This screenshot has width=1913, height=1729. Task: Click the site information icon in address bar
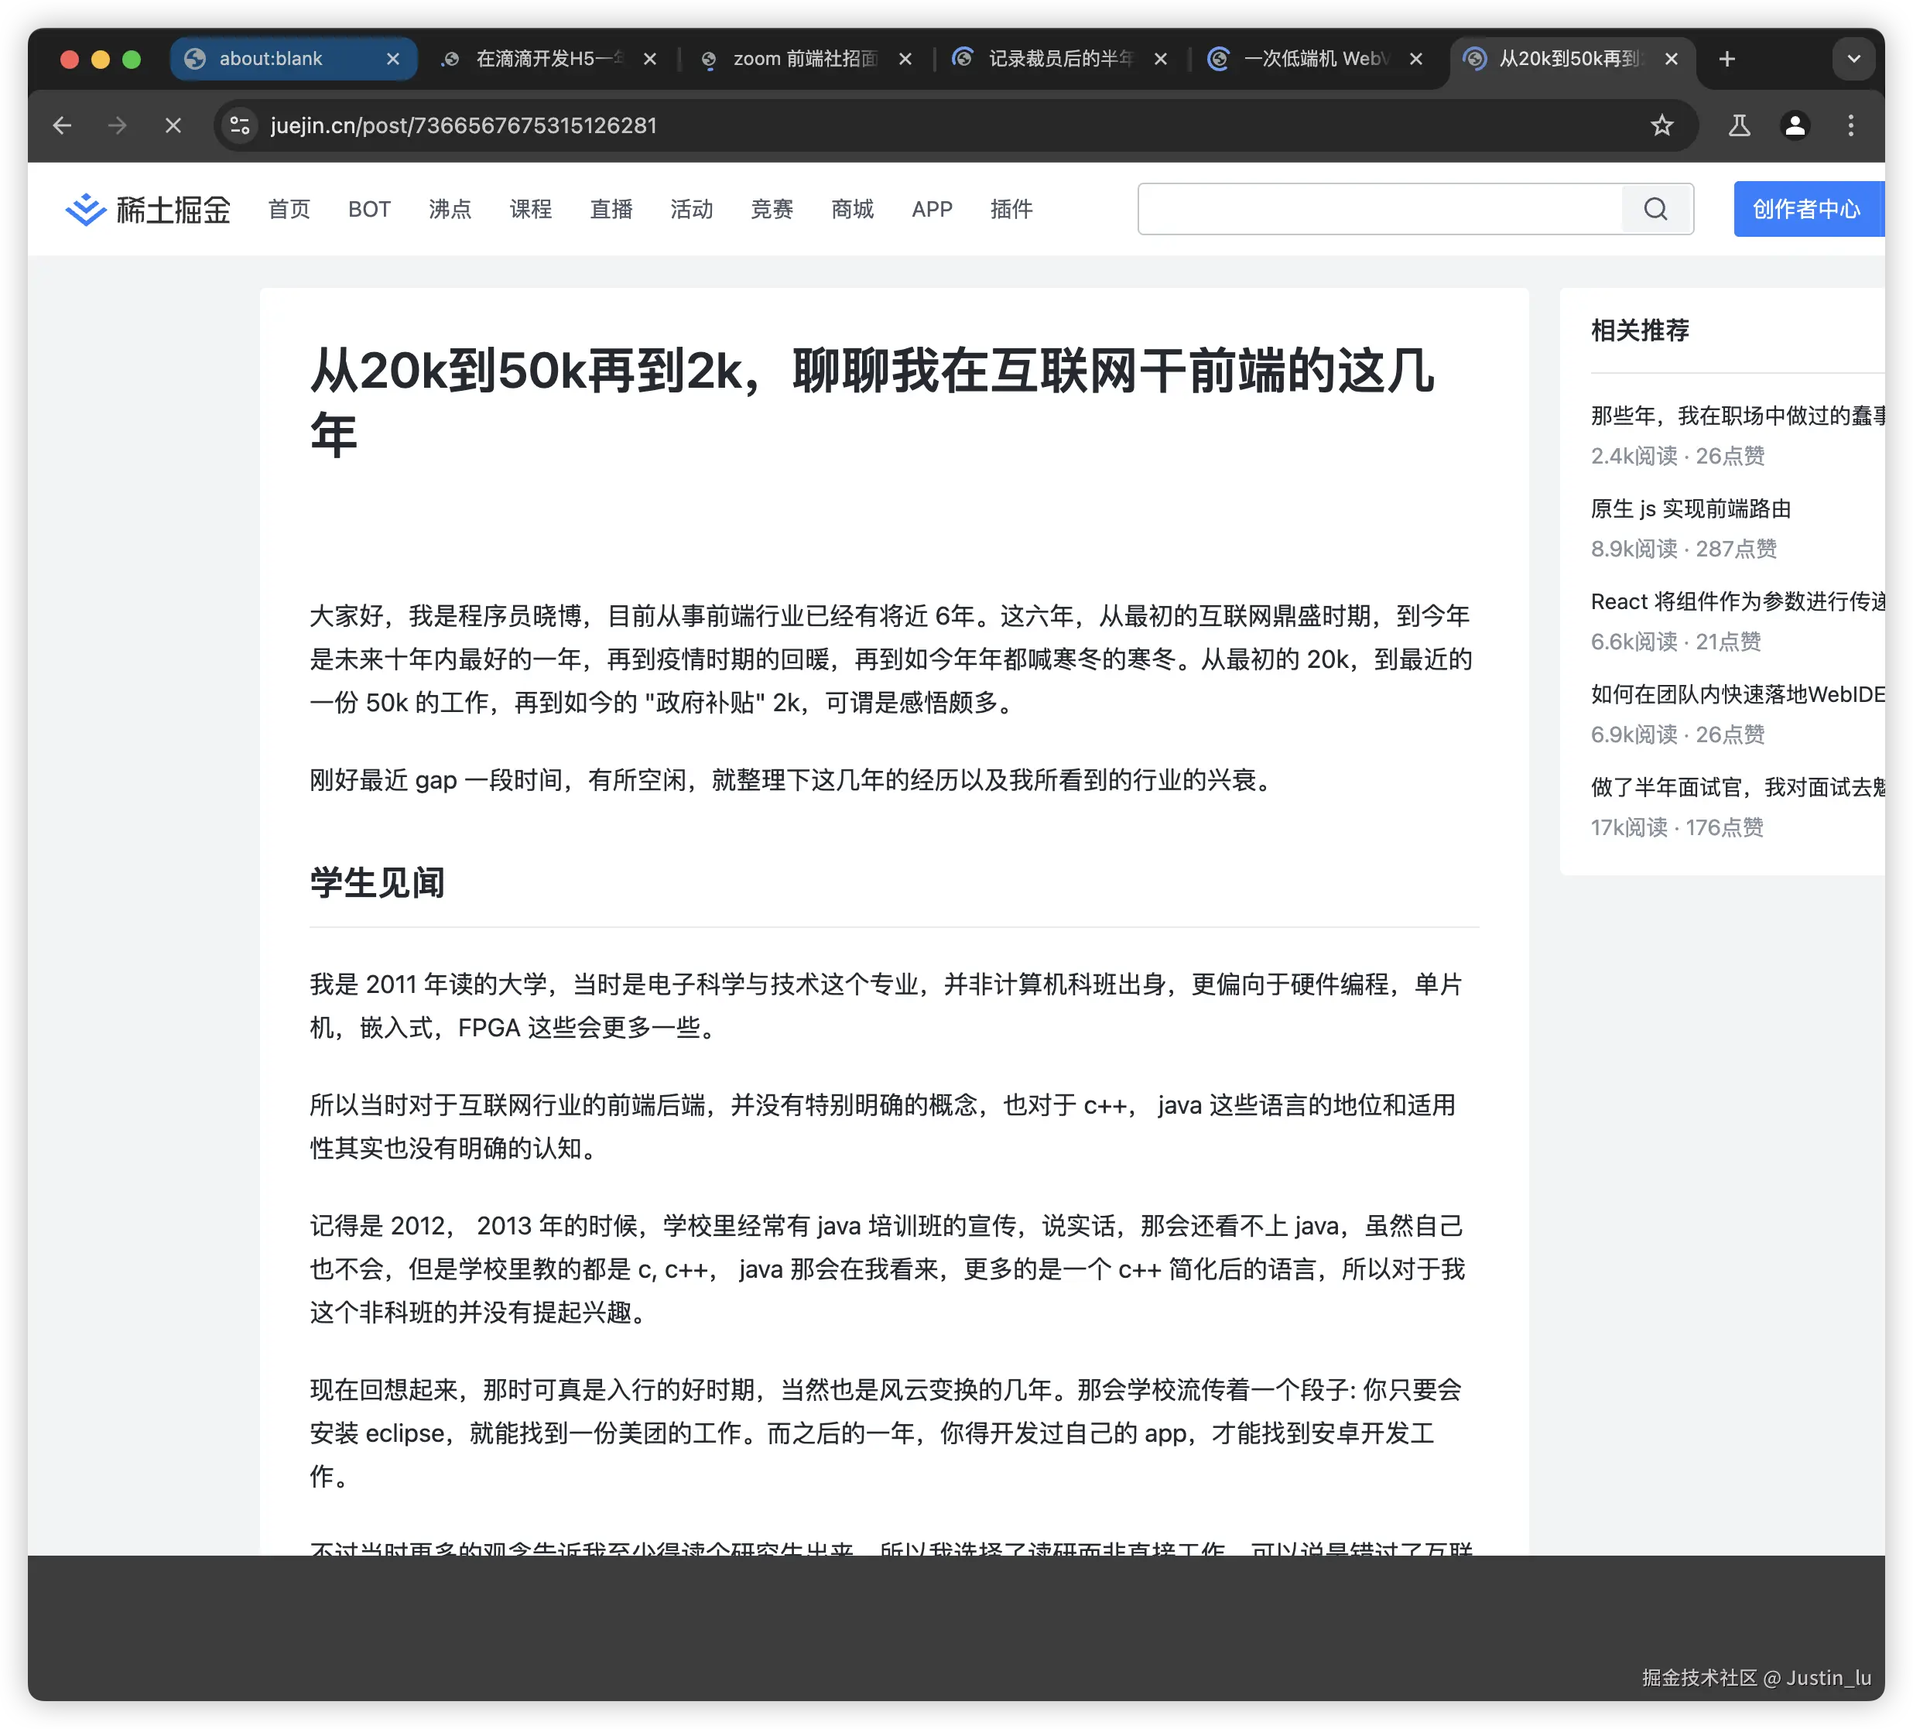[240, 125]
